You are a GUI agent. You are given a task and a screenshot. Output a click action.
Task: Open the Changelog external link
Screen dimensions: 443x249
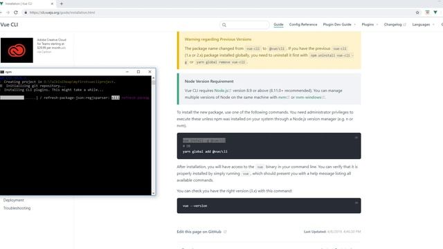[395, 25]
